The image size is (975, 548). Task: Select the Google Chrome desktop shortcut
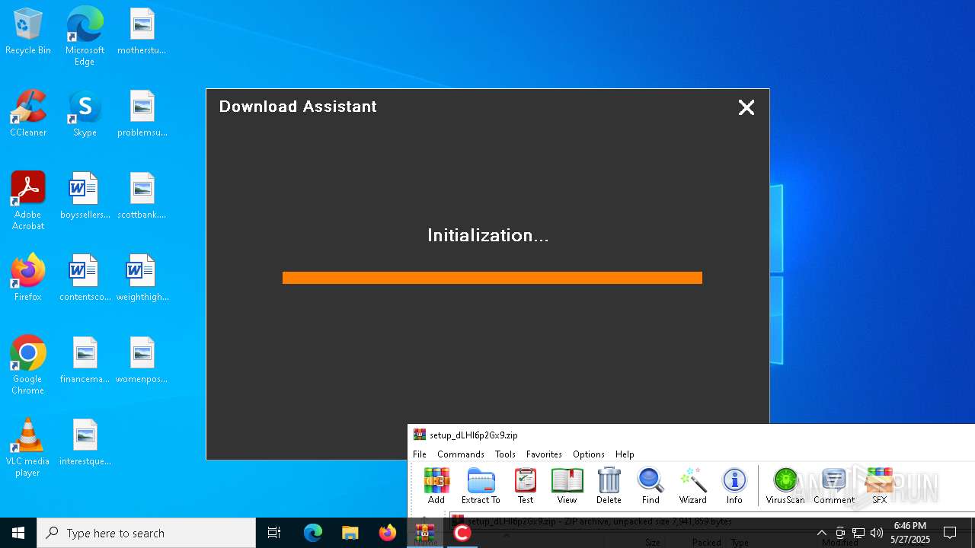click(x=28, y=365)
